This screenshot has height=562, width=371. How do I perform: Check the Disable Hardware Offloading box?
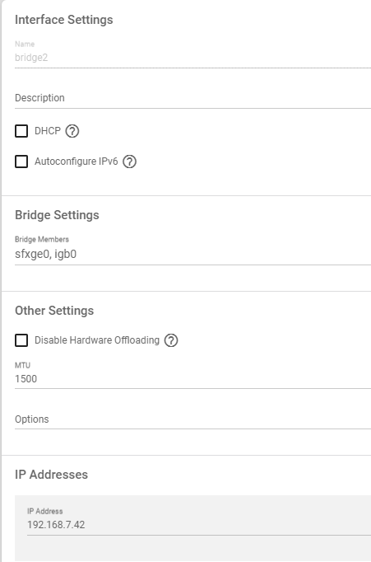pyautogui.click(x=21, y=340)
